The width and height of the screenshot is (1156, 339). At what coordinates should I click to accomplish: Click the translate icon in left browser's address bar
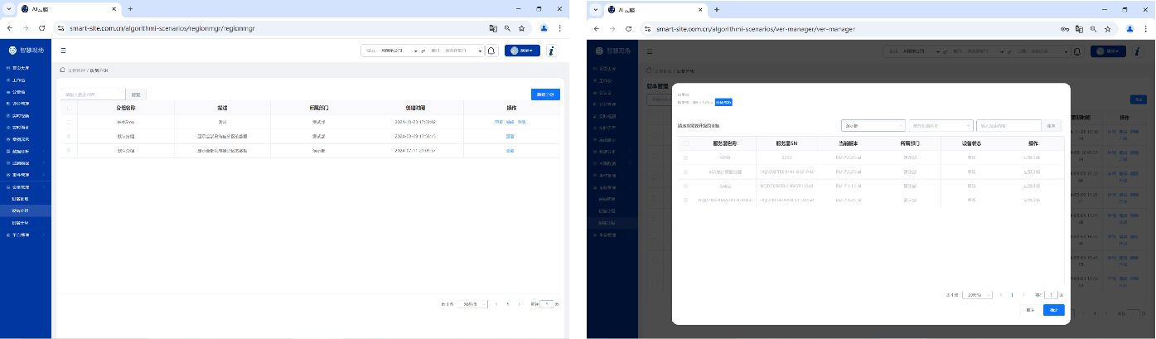pos(493,27)
